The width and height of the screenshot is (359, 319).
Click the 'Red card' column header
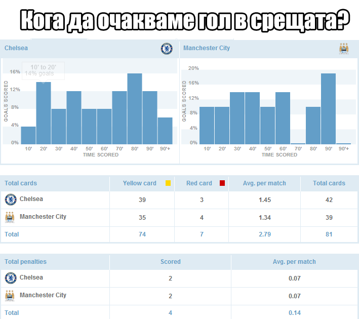[x=199, y=183]
